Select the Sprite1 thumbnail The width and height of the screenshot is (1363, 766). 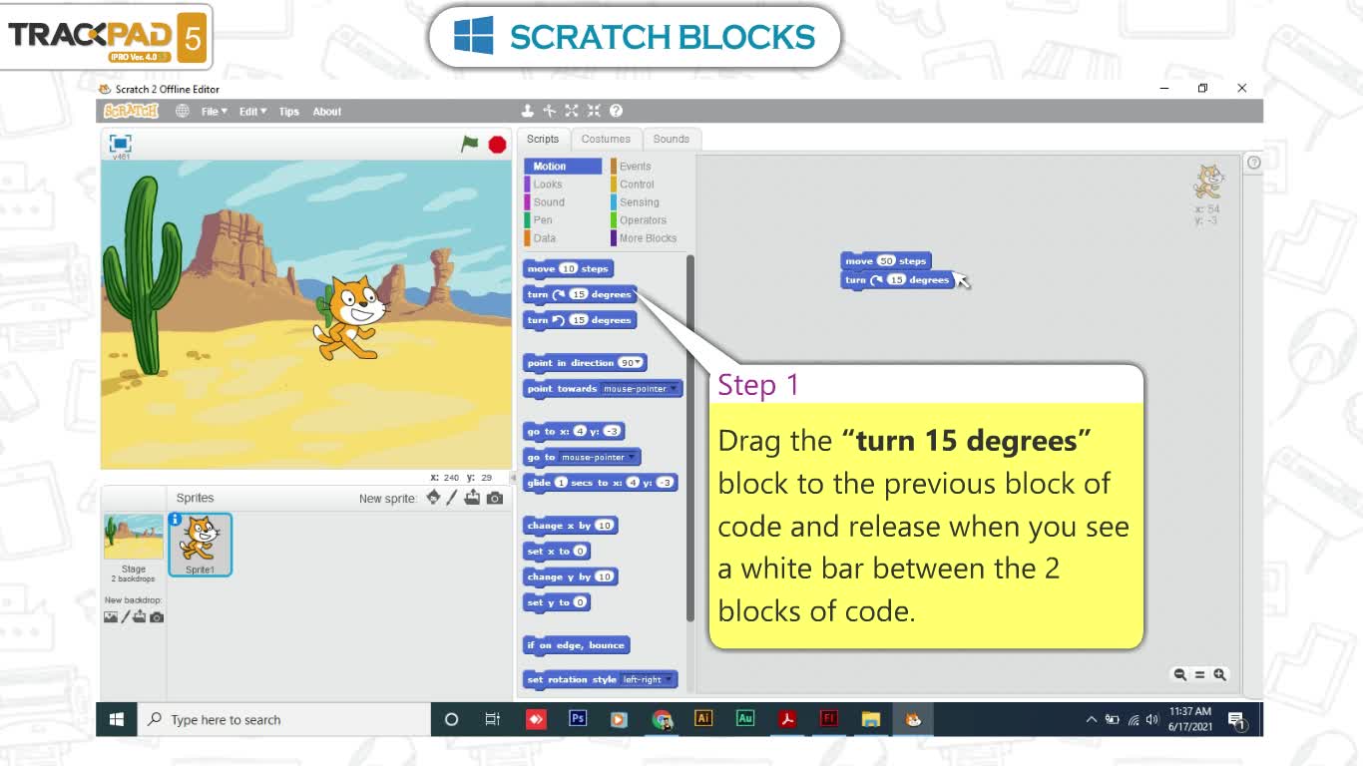(x=201, y=545)
